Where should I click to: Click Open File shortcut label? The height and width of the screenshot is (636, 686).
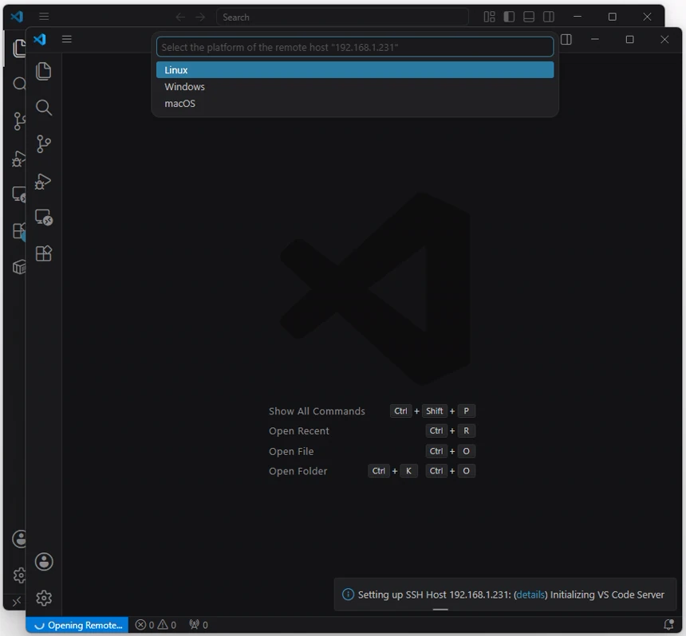pos(291,451)
